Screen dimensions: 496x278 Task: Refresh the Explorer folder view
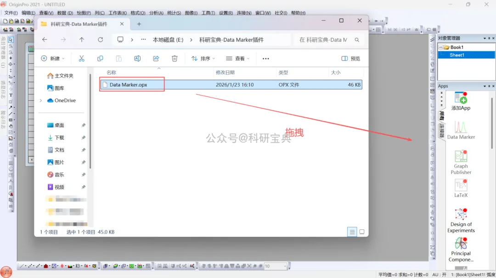(100, 39)
